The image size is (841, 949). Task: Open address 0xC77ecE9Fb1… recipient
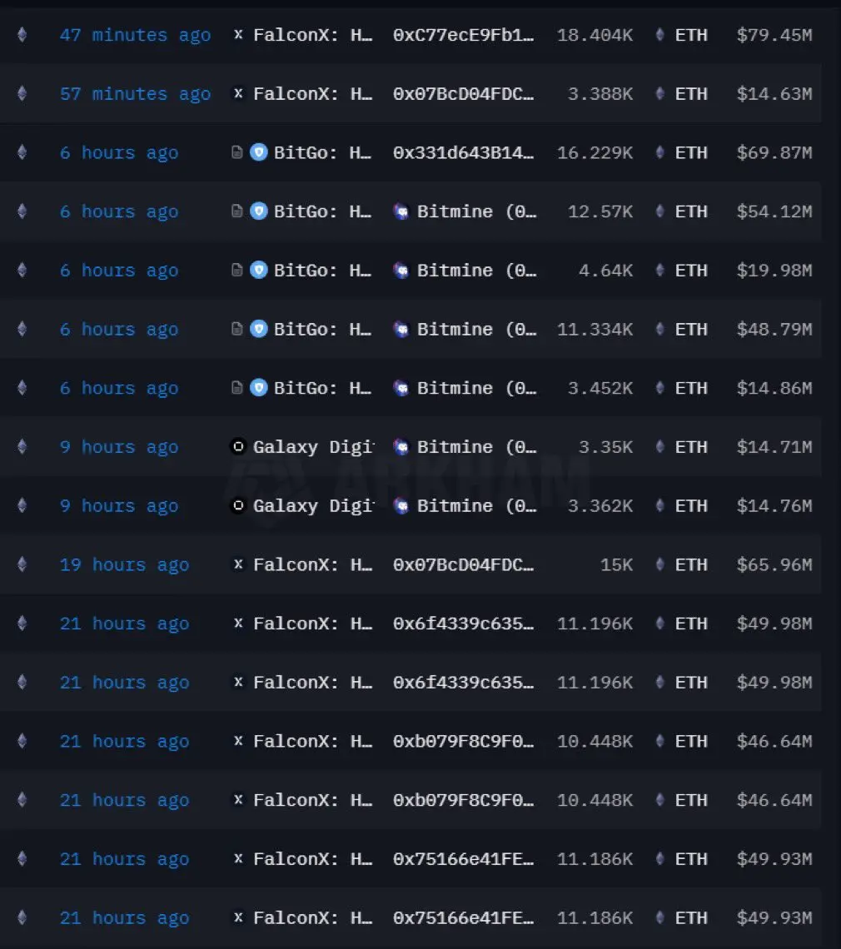(463, 35)
